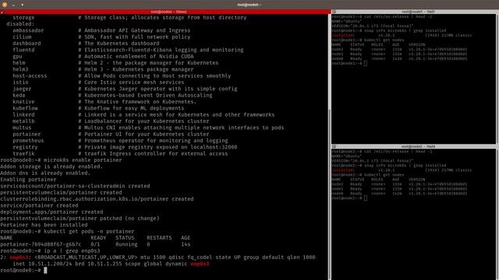
Task: Click the scrollbar of the node1 pane
Action: tap(497, 79)
